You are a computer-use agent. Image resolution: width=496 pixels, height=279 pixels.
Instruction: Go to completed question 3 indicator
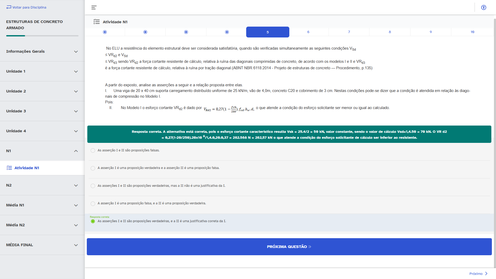coord(186,32)
